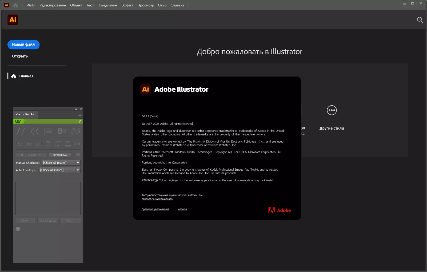Click the abc icon with the center anchor mark

click(x=29, y=144)
